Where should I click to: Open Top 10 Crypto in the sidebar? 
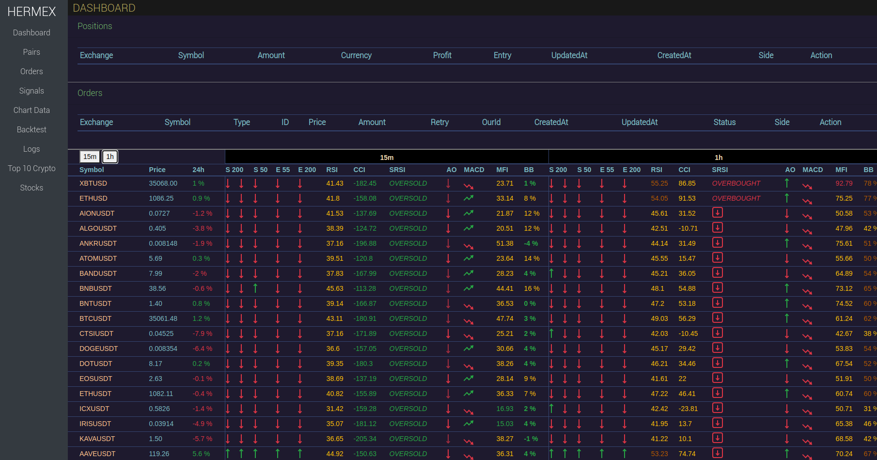pos(31,168)
